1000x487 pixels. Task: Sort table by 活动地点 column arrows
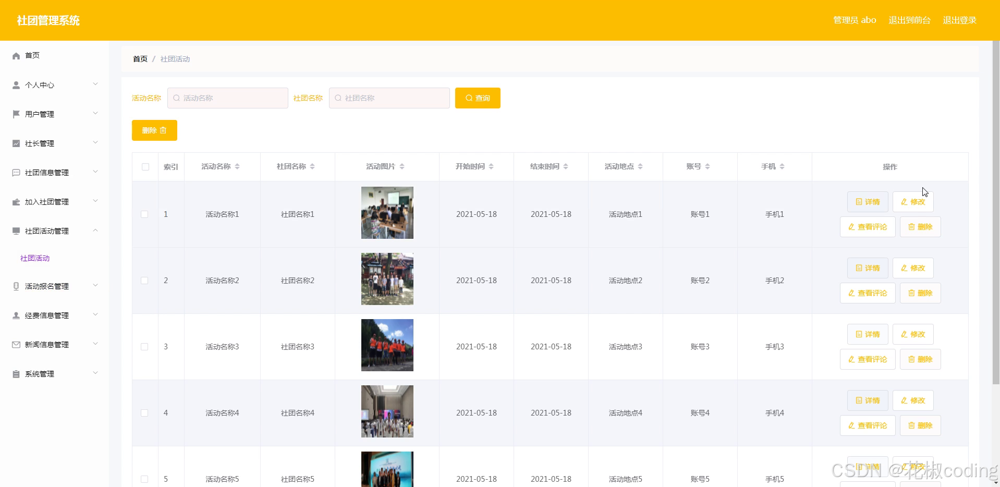click(x=640, y=166)
